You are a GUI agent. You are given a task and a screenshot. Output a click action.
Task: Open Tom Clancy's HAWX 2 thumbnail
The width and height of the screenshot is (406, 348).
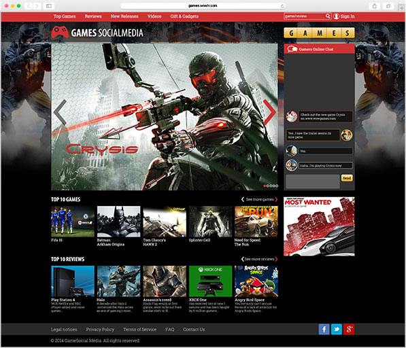click(165, 222)
